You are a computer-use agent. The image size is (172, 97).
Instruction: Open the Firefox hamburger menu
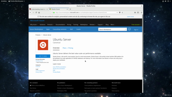click(142, 13)
